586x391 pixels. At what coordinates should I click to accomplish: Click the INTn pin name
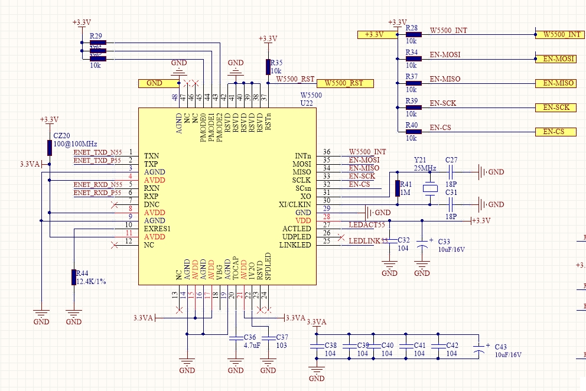pyautogui.click(x=303, y=156)
